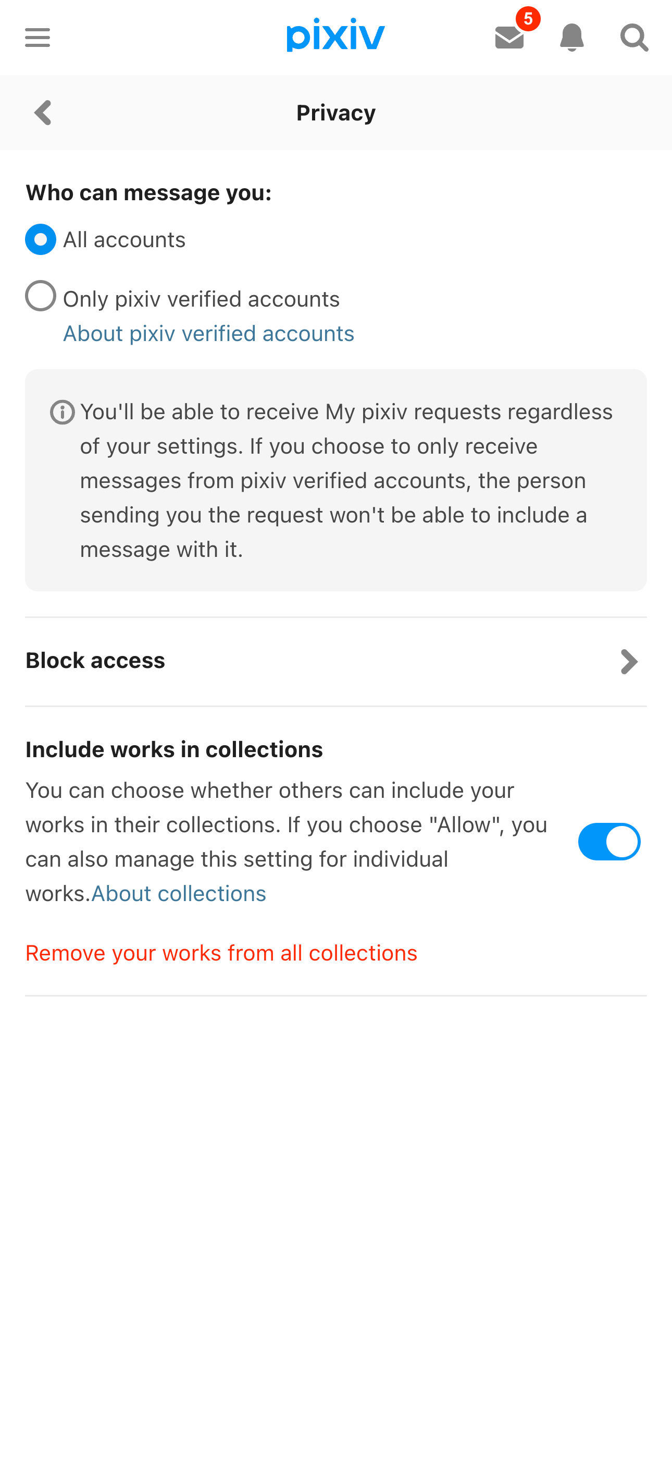Tap the All accounts label text
Image resolution: width=672 pixels, height=1458 pixels.
tap(124, 240)
